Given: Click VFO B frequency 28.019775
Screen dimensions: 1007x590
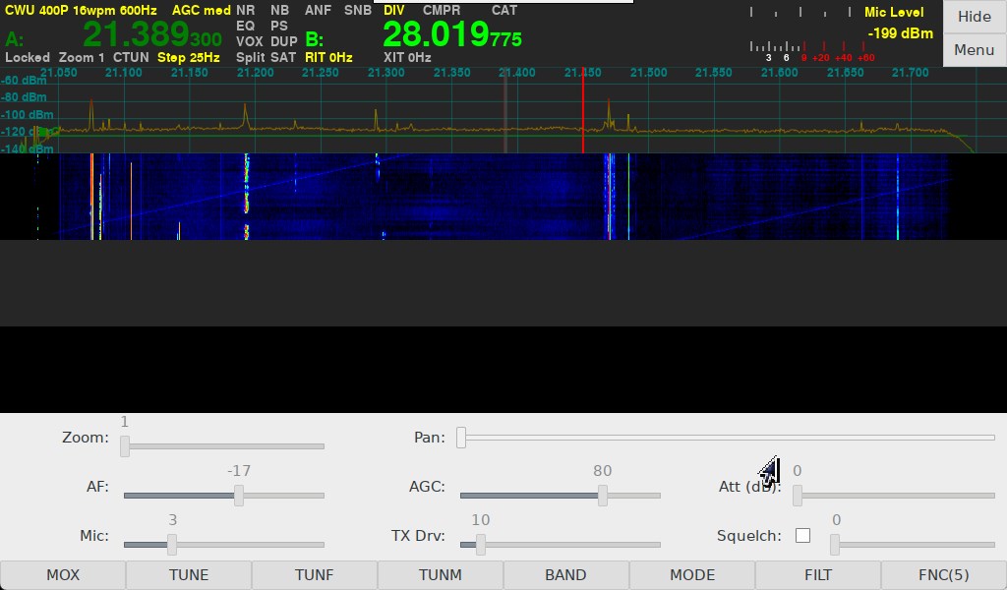Looking at the screenshot, I should (x=452, y=34).
